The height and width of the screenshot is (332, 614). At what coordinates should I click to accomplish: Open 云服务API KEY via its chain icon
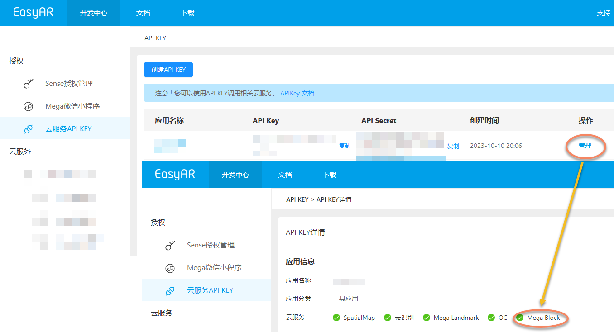pyautogui.click(x=29, y=128)
